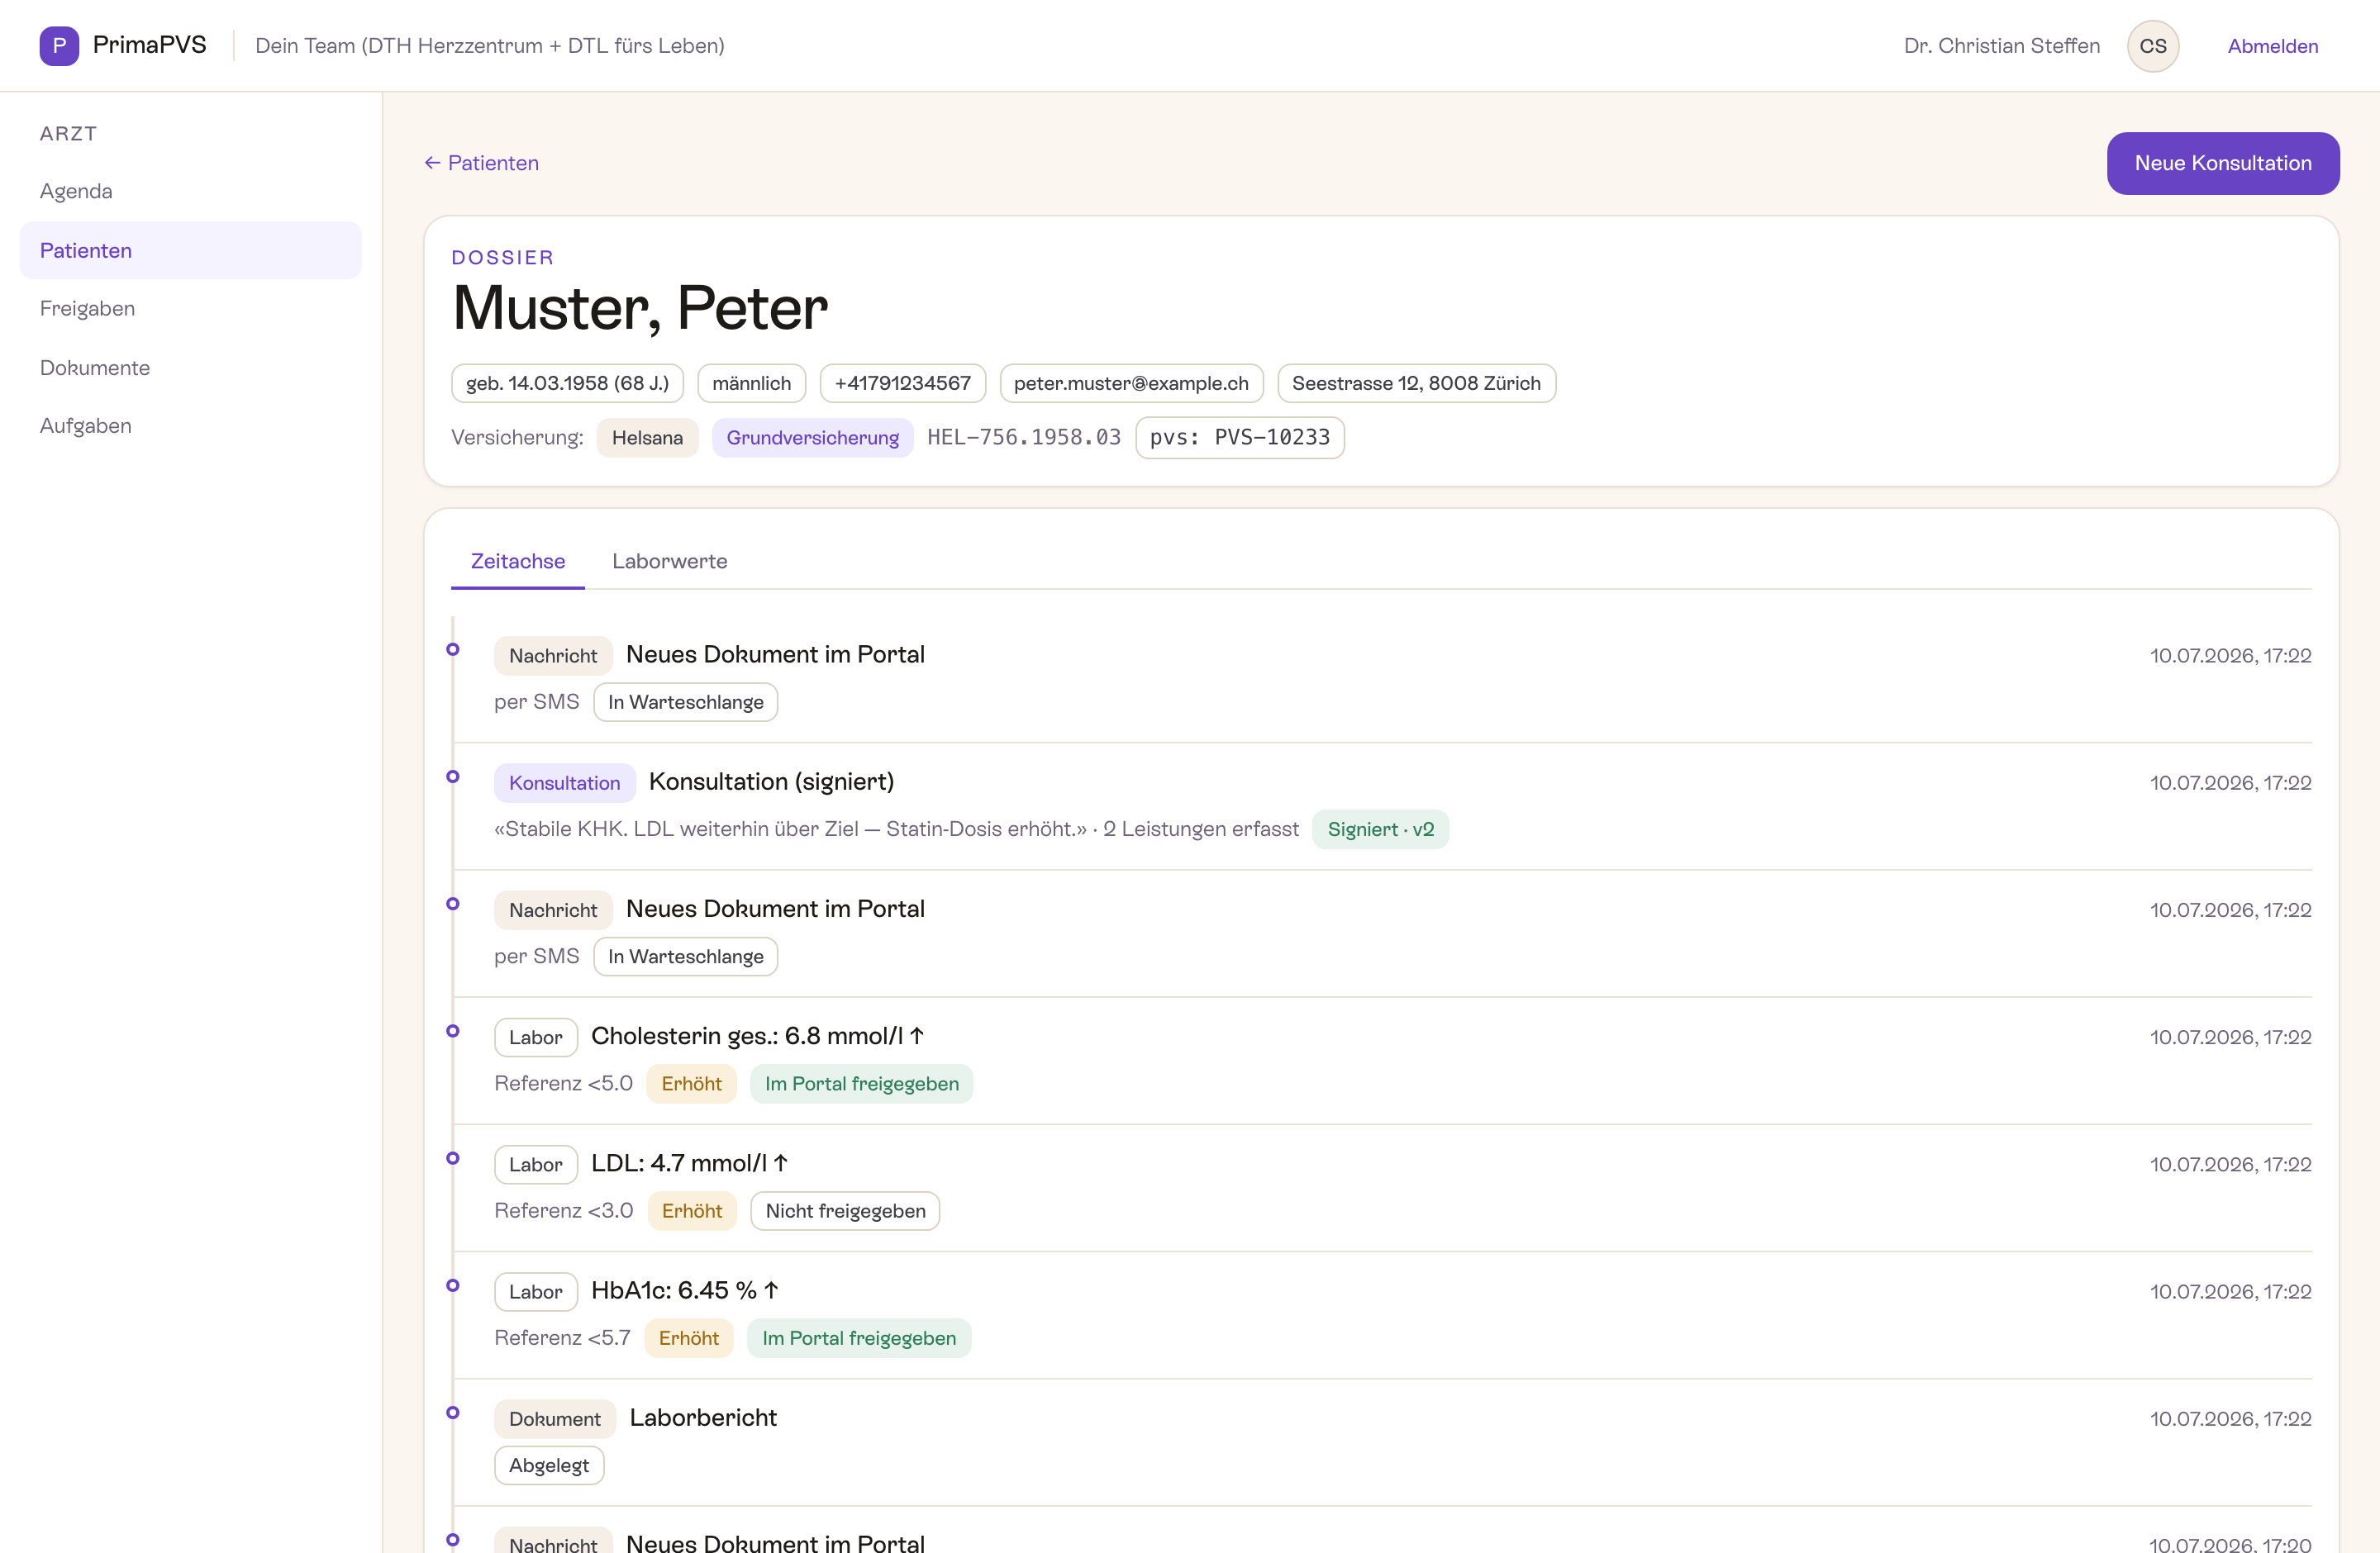2380x1553 pixels.
Task: Click Im Portal freigegeben in Cholesterin row
Action: pyautogui.click(x=861, y=1083)
